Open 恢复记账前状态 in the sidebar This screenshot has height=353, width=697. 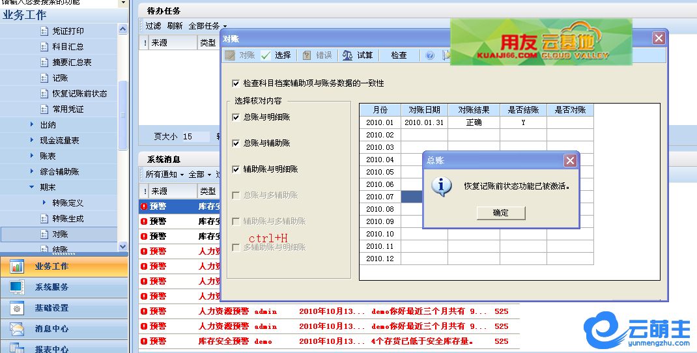[79, 94]
